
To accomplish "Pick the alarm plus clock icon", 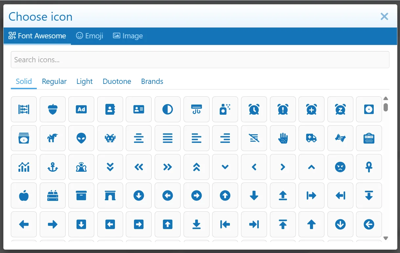I will tap(311, 109).
